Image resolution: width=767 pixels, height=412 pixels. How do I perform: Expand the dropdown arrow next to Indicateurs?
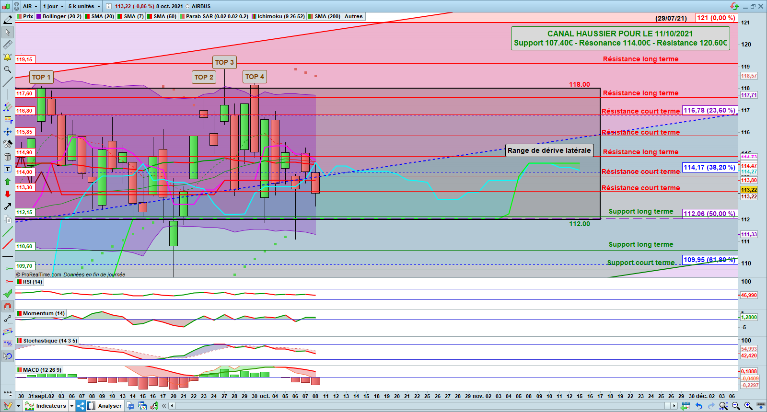72,406
